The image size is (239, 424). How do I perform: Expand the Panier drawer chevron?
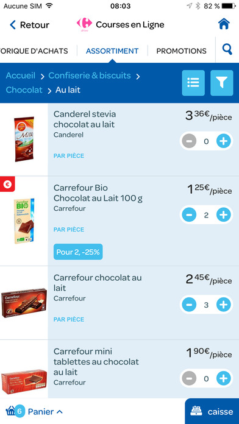coord(60,412)
